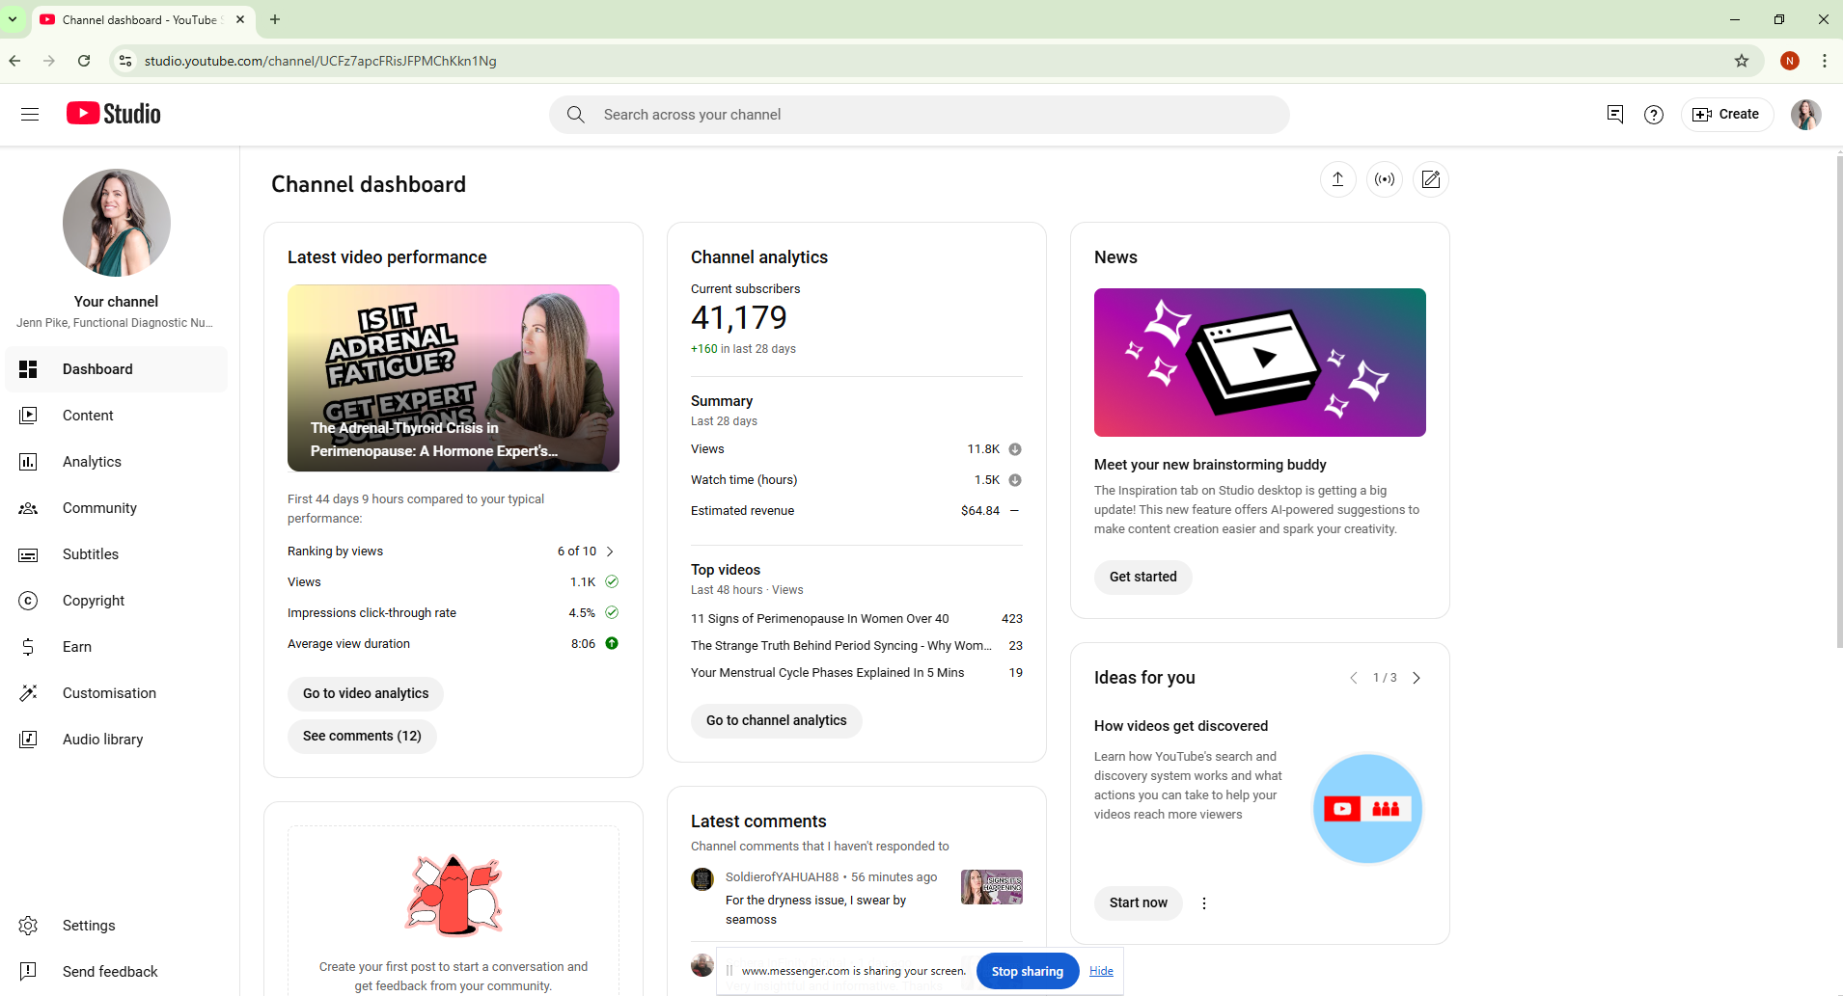Viewport: 1843px width, 996px height.
Task: Go to previous idea with left chevron
Action: tap(1353, 678)
